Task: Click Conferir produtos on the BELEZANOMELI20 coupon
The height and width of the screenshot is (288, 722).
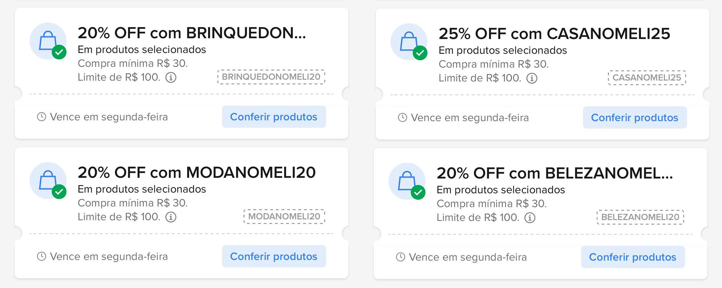Action: click(x=633, y=257)
